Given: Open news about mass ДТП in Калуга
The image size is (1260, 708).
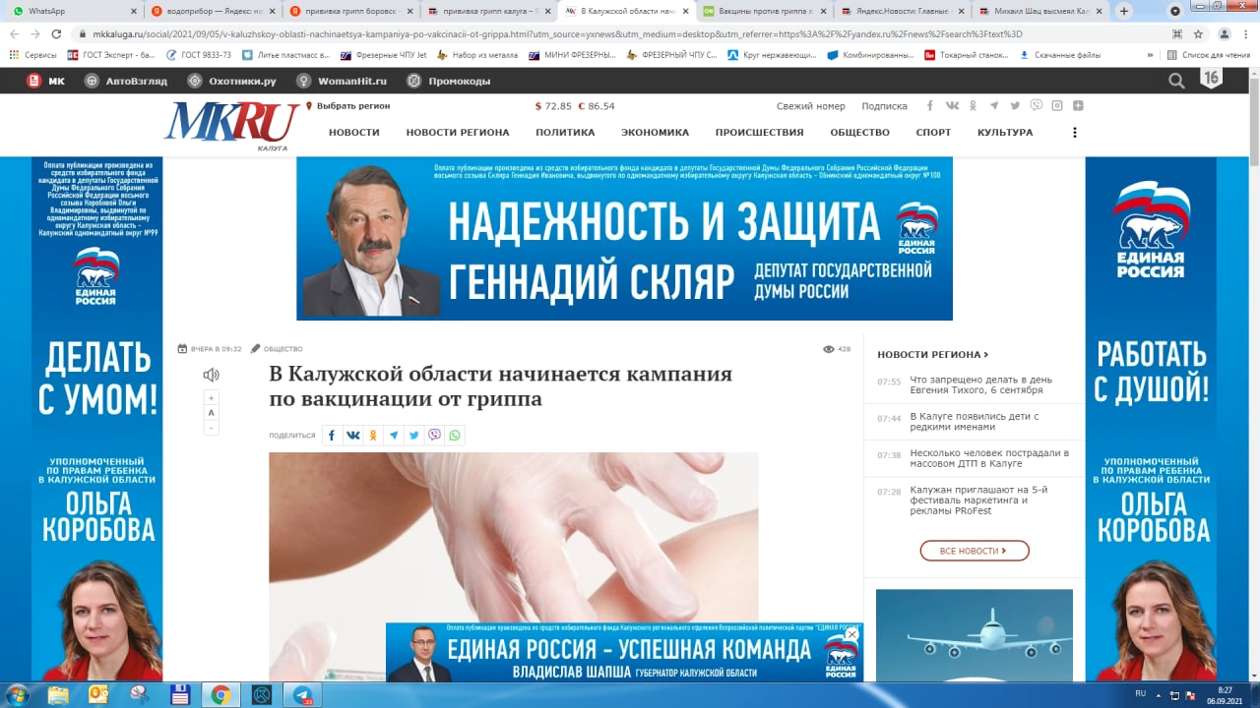Looking at the screenshot, I should tap(989, 458).
